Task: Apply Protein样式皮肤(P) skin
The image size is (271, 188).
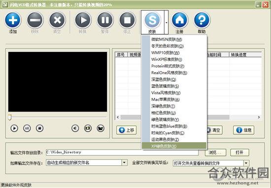Action: tap(174, 66)
